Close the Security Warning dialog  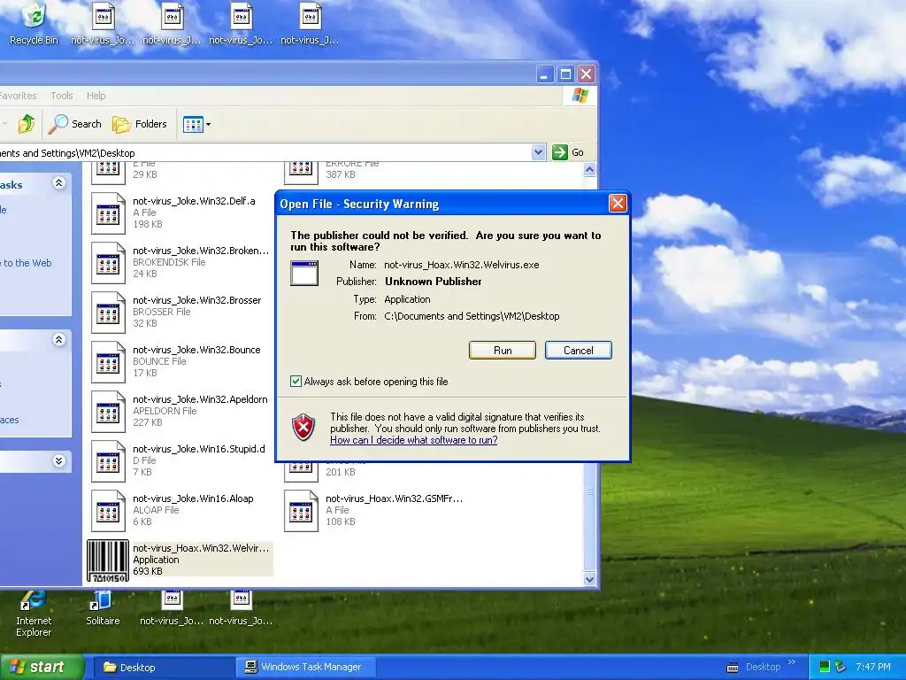618,203
